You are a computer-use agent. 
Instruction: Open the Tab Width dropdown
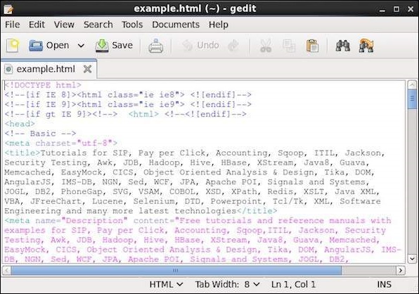(x=227, y=284)
